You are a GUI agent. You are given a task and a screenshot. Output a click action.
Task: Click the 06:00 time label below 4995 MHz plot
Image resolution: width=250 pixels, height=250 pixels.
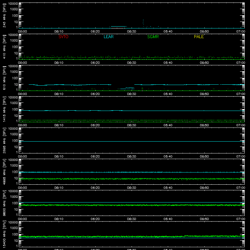[x=22, y=188]
